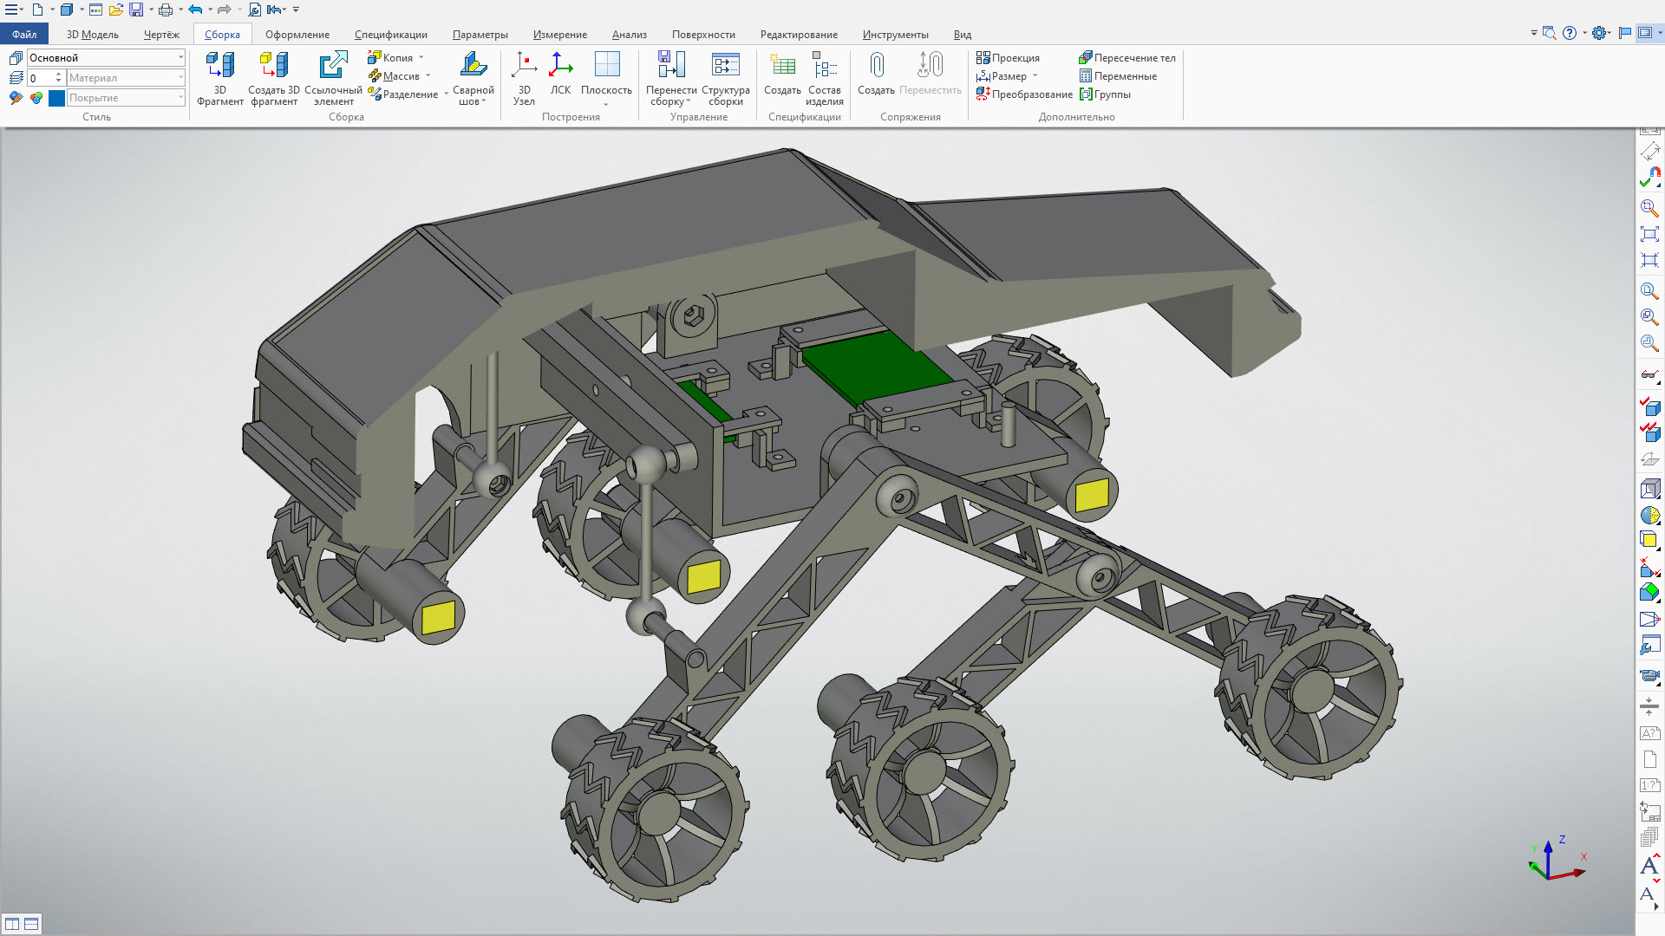Click the Fit all zoom icon
Screen dimensions: 1665x936
[1649, 234]
